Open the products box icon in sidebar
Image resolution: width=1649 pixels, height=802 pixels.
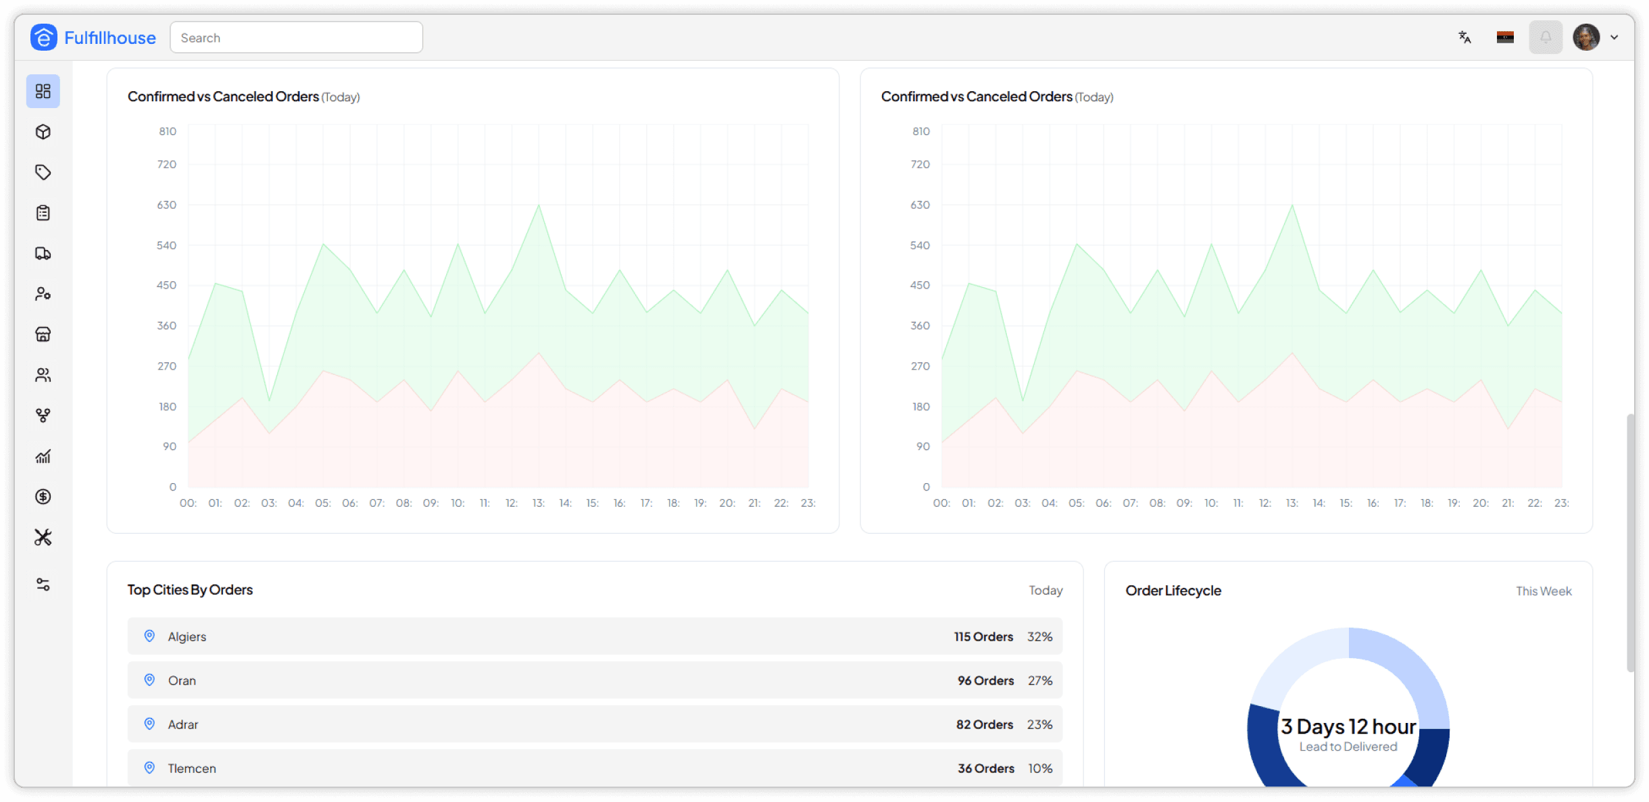pos(43,132)
